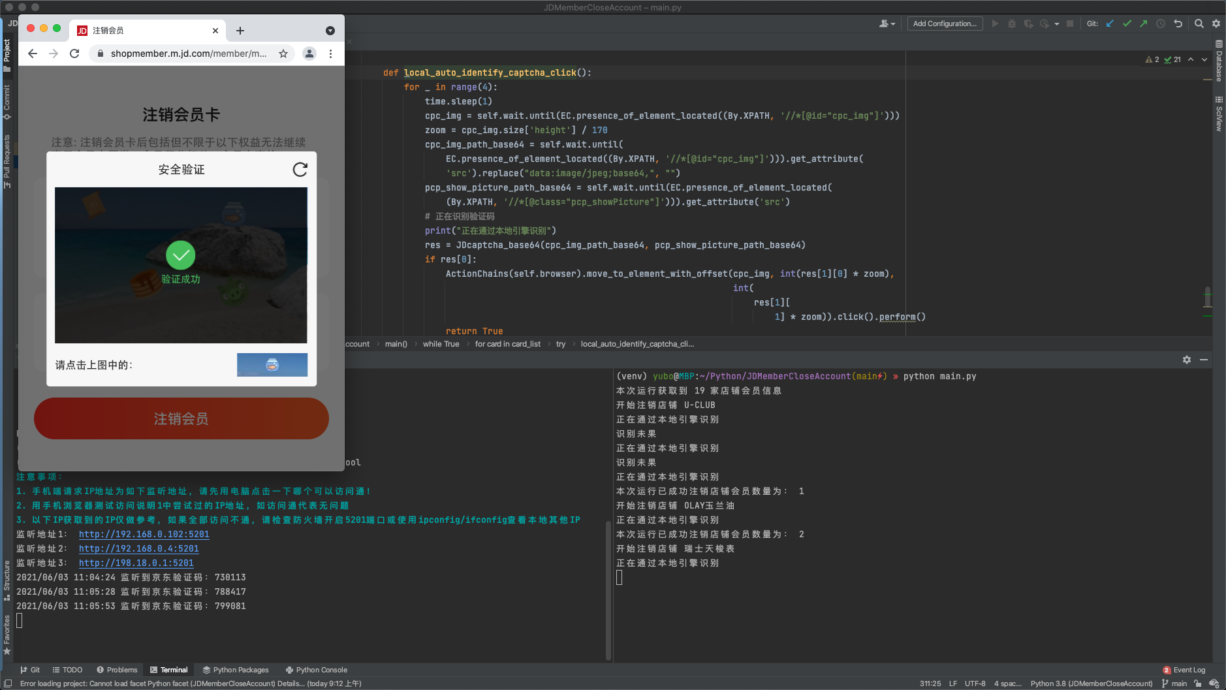Open a new browser tab
1226x690 pixels.
tap(240, 31)
